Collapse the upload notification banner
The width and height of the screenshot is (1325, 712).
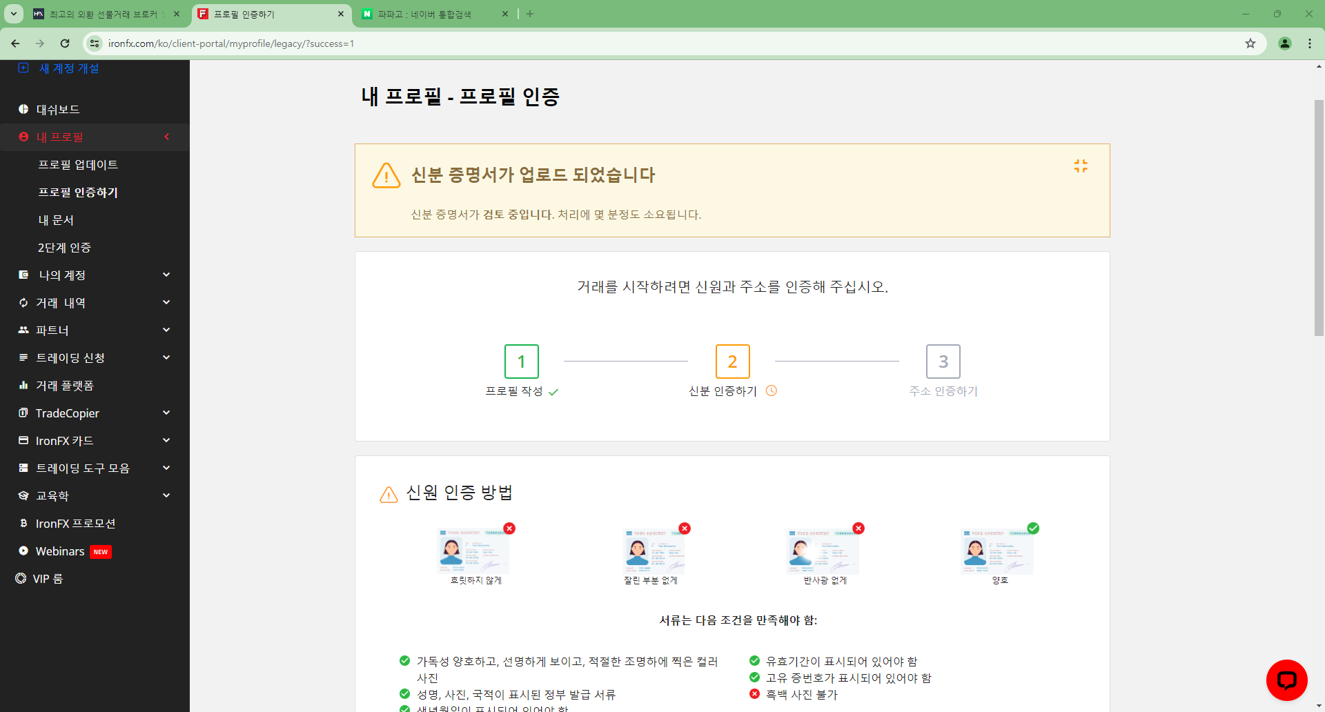[1081, 166]
